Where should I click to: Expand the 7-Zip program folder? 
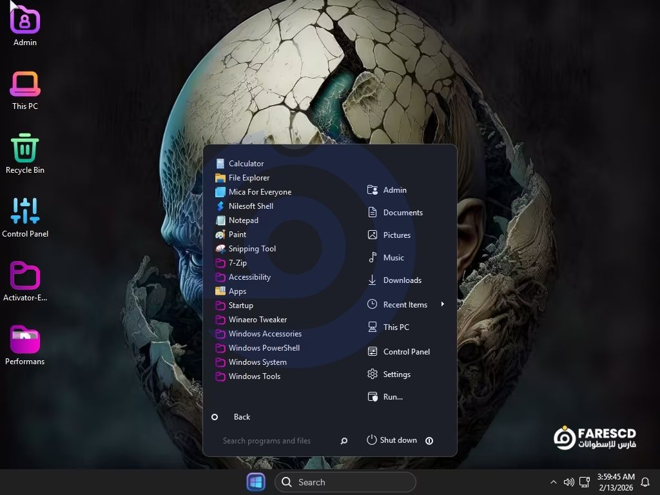[x=237, y=263]
